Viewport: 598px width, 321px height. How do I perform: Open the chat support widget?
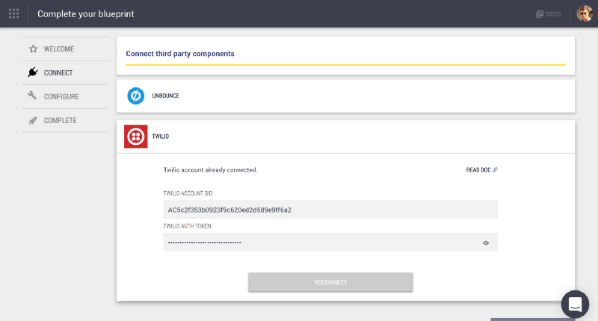575,305
